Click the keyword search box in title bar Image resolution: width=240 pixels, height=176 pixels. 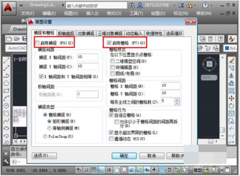(96, 6)
